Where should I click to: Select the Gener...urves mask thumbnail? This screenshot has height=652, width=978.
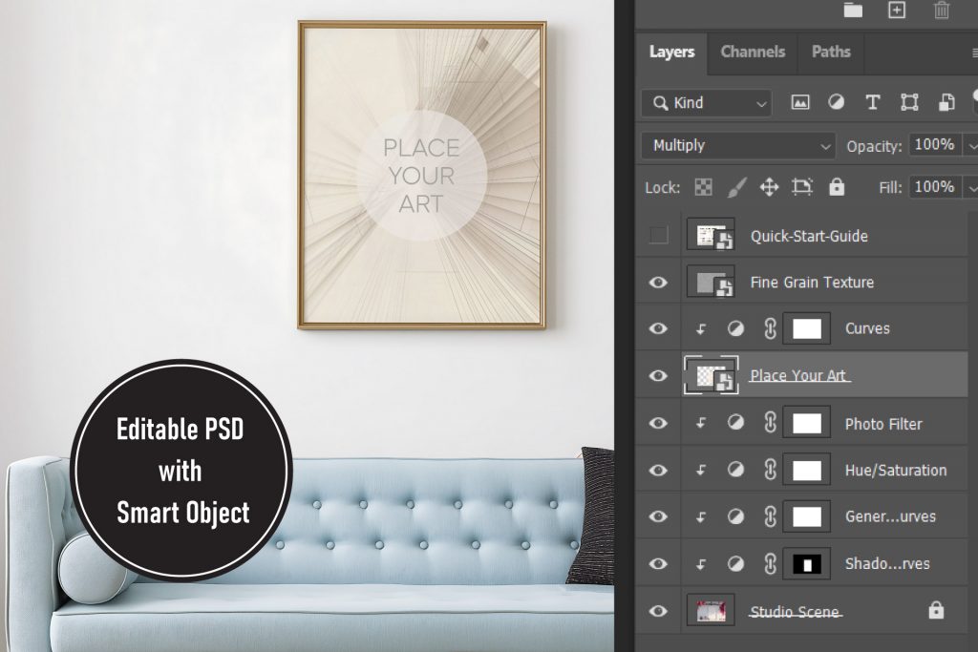pos(806,516)
